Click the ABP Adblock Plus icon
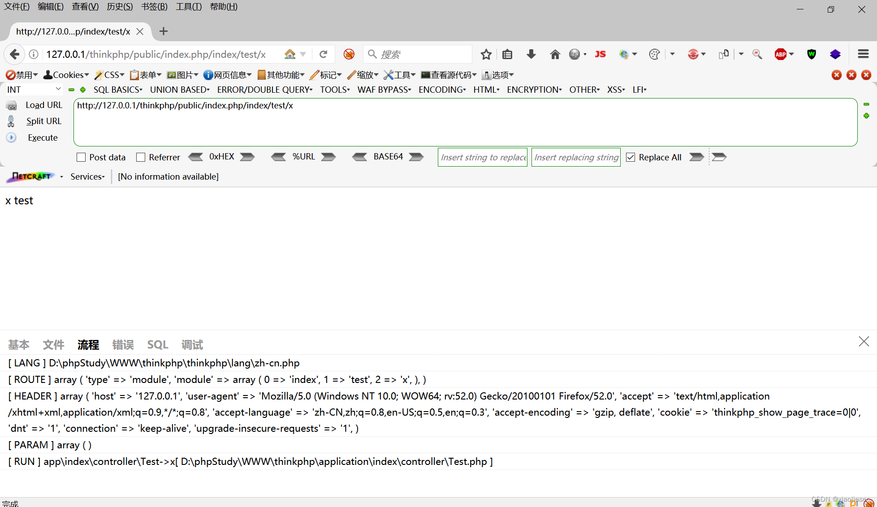Viewport: 877px width, 507px height. click(x=781, y=54)
